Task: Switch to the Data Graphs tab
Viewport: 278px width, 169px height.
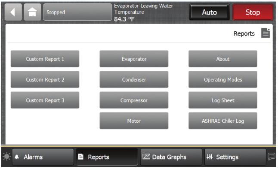Action: point(171,157)
